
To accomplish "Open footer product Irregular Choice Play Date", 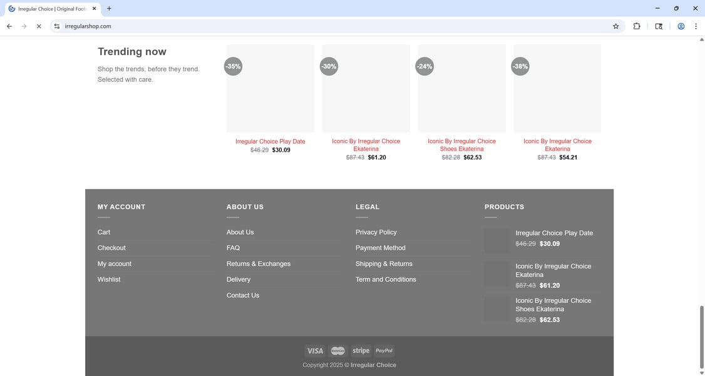I will click(554, 234).
